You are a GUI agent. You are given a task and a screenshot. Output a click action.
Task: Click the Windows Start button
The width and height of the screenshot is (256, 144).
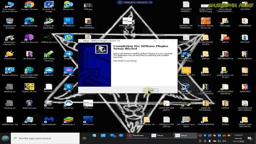point(5,138)
